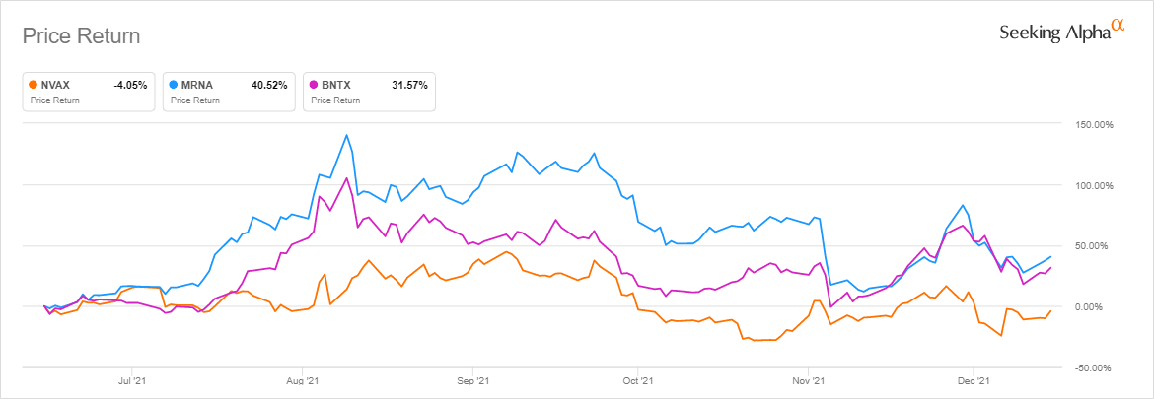Toggle the MRNA series legend box
This screenshot has width=1154, height=399.
229,93
